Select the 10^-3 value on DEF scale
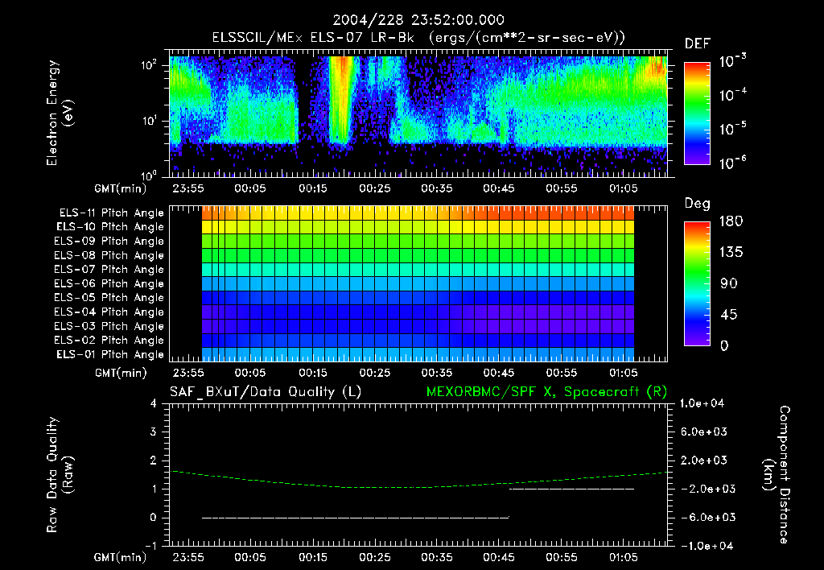 (x=732, y=61)
